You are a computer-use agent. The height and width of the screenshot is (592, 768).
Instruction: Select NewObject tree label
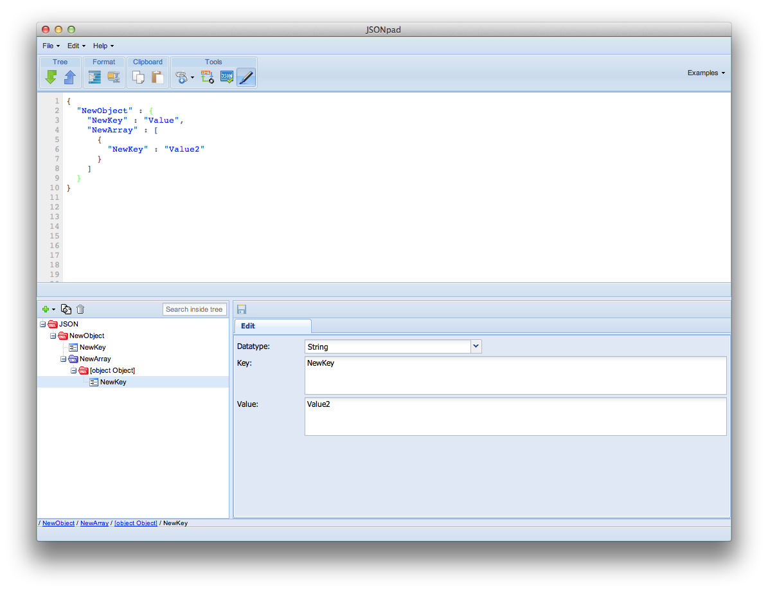click(x=87, y=336)
